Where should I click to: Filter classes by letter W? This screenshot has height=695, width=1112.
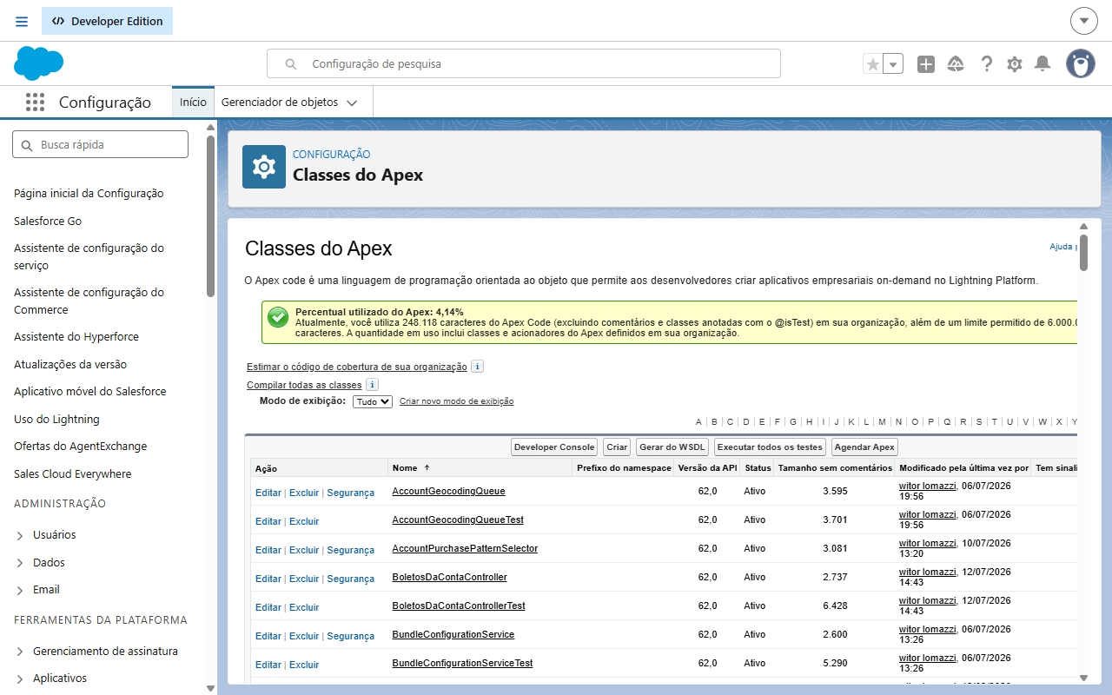coord(1042,422)
